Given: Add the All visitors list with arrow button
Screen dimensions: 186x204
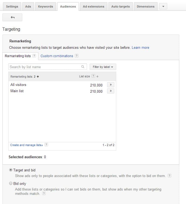Looking at the screenshot, I should pos(111,85).
